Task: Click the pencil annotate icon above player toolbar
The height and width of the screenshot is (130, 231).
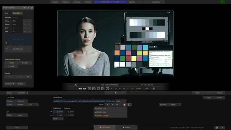Action: (x=76, y=85)
